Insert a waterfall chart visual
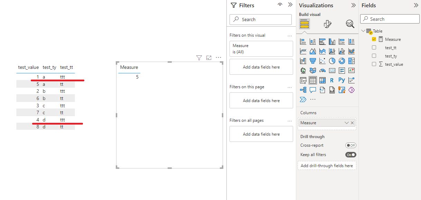 [303, 61]
